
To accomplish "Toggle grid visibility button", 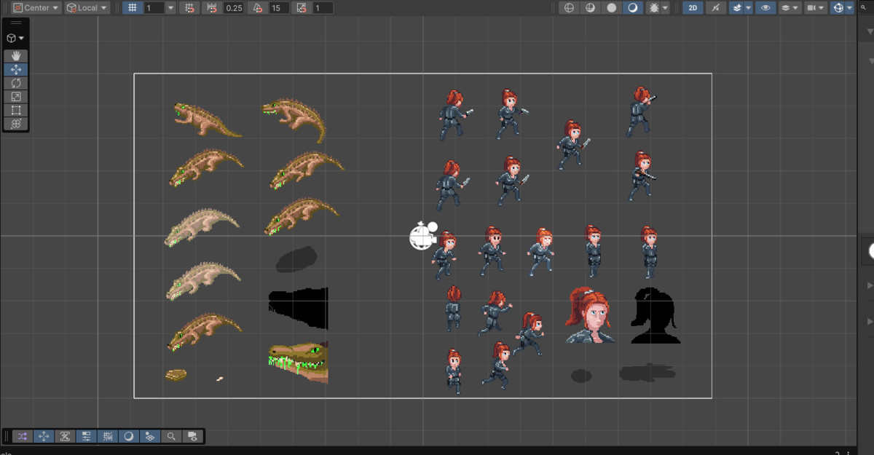I will pos(132,8).
